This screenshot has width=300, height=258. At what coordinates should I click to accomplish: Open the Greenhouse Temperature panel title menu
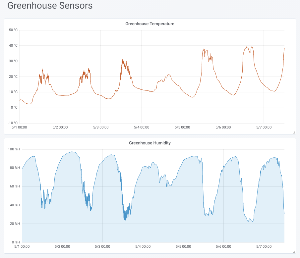point(150,24)
